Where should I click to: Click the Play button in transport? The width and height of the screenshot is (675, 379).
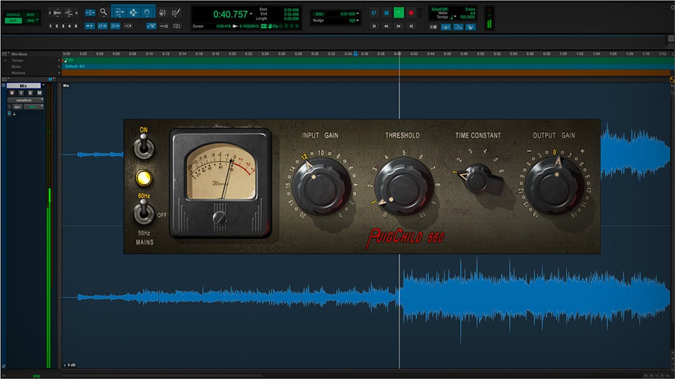(398, 12)
